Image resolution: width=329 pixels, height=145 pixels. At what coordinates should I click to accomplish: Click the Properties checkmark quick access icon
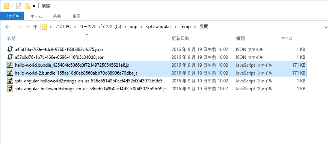pos(19,6)
